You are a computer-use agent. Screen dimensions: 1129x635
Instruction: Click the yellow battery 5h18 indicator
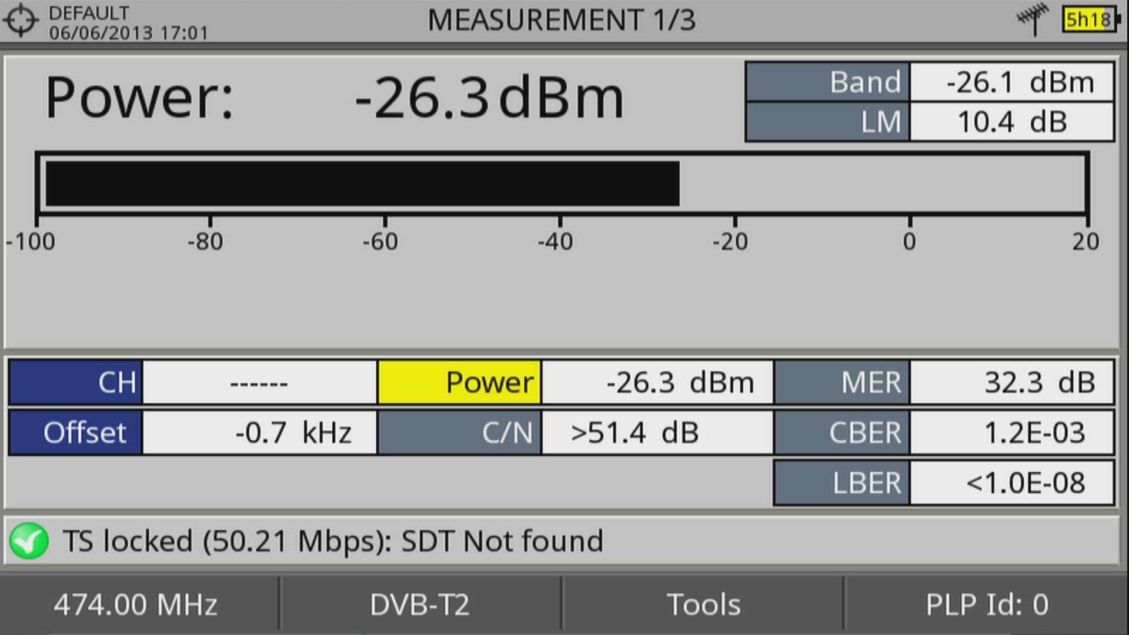[x=1089, y=20]
